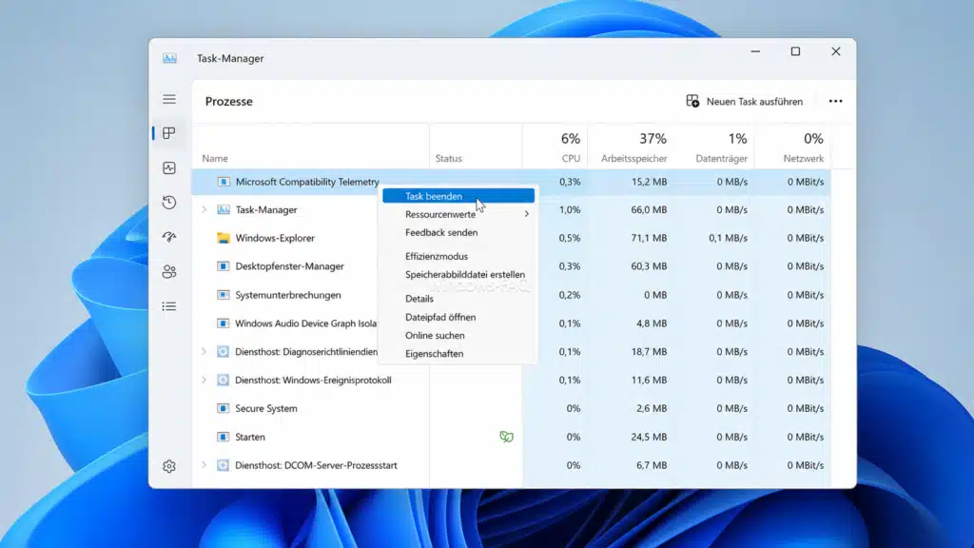Expand Diensthost: DCOM-Server-Prozessstart group
Viewport: 974px width, 548px height.
point(204,464)
